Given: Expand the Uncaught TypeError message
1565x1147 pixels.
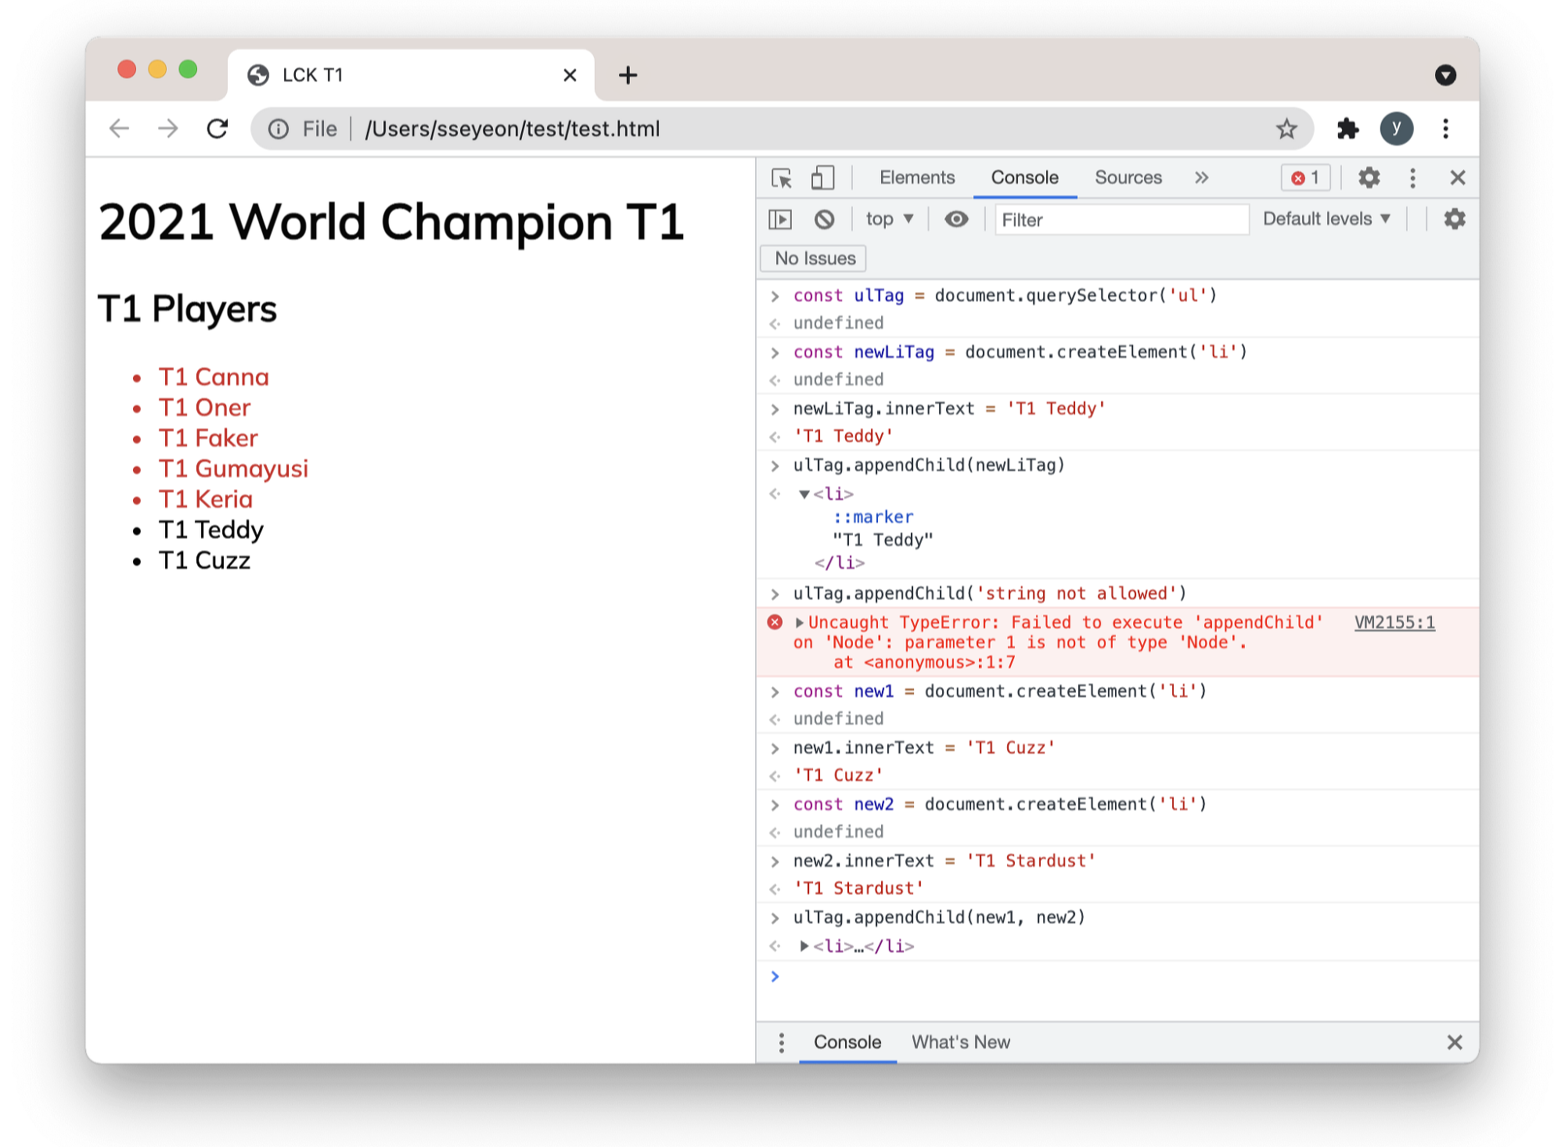Looking at the screenshot, I should (800, 623).
